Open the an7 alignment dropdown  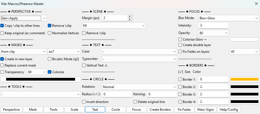click(64, 52)
